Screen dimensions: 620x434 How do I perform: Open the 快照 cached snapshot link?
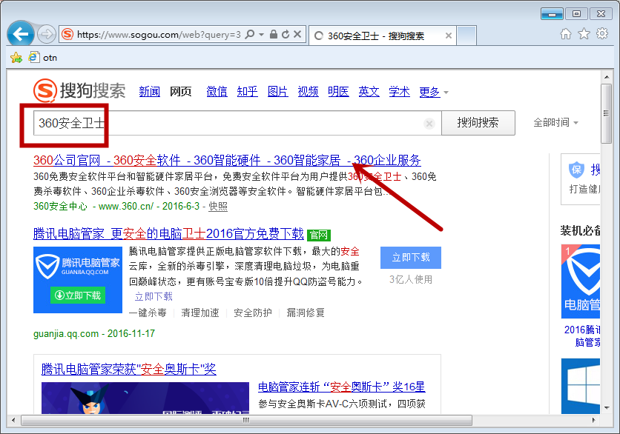click(218, 206)
